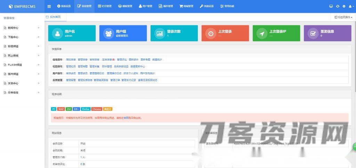
Task: Click the Chrome tag badge
Action: point(97,109)
